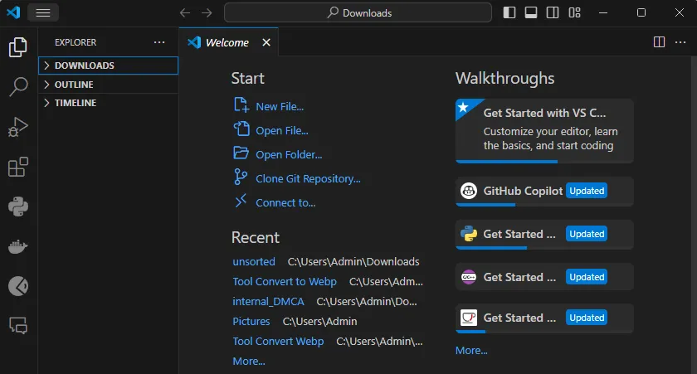
Task: Expand the TIMELINE section
Action: 108,103
